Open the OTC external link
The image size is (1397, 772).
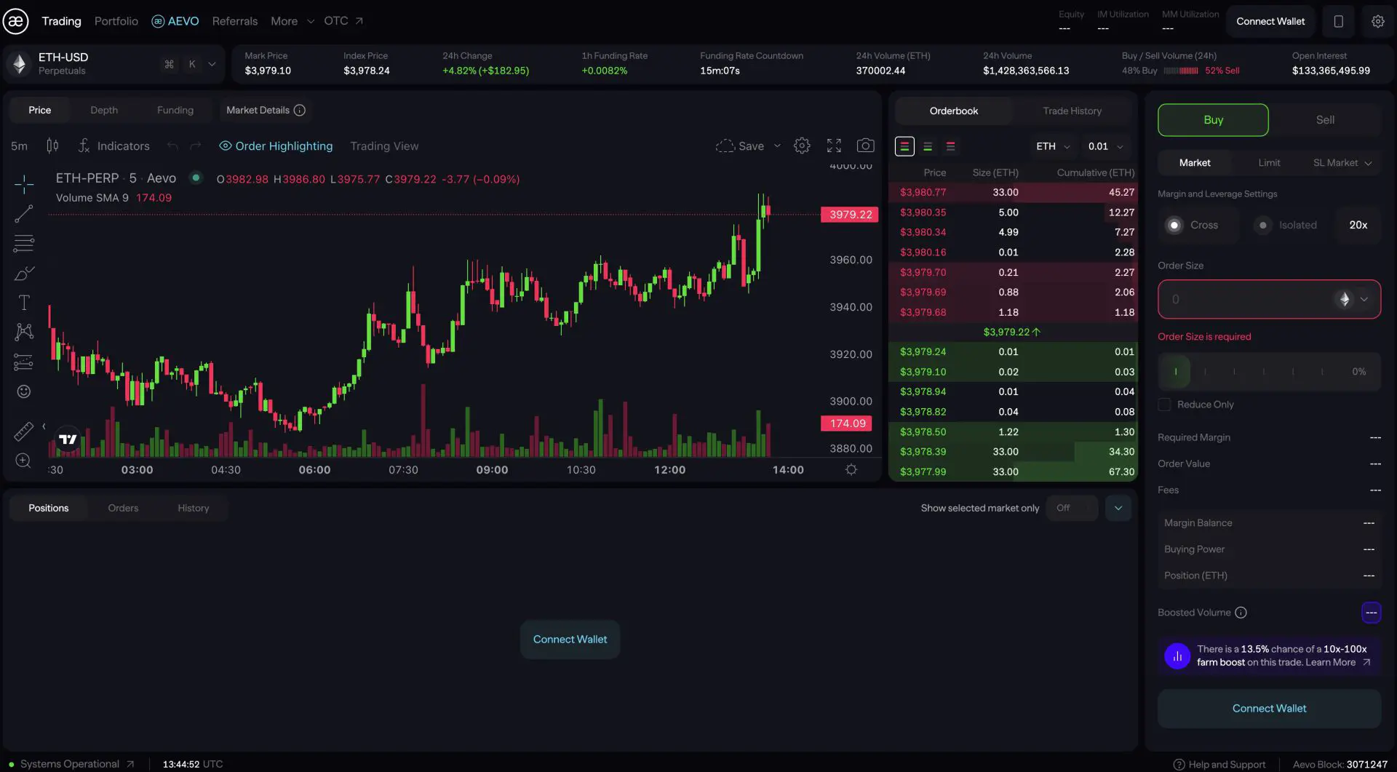pos(343,21)
